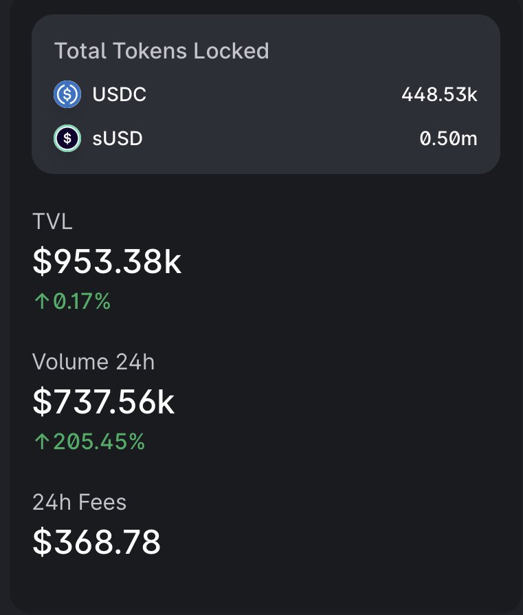Screen dimensions: 523x615
Task: Click the 0.50m sUSD locked amount
Action: (448, 138)
